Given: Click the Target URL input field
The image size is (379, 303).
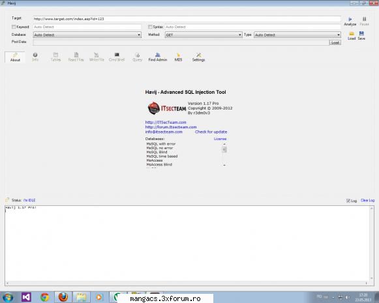Looking at the screenshot, I should click(x=187, y=19).
